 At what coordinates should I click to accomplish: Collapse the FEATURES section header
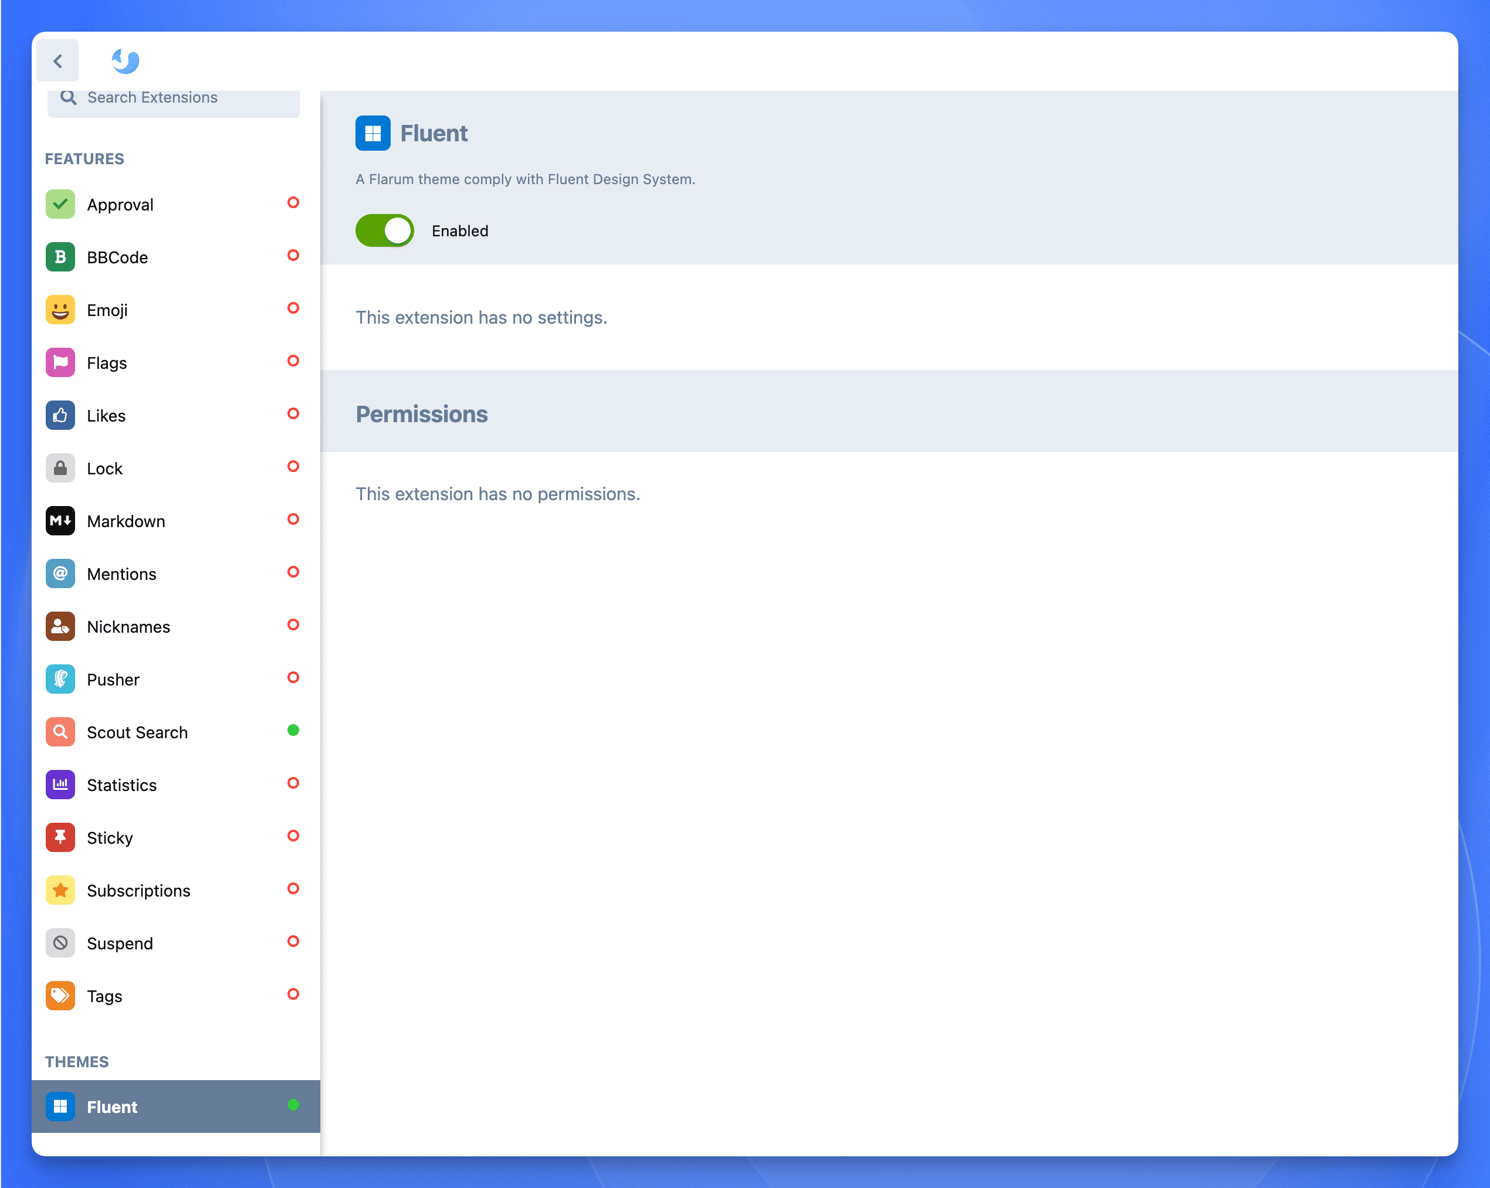pos(84,158)
